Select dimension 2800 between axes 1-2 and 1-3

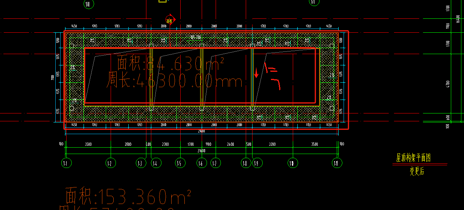pyautogui.click(x=128, y=144)
